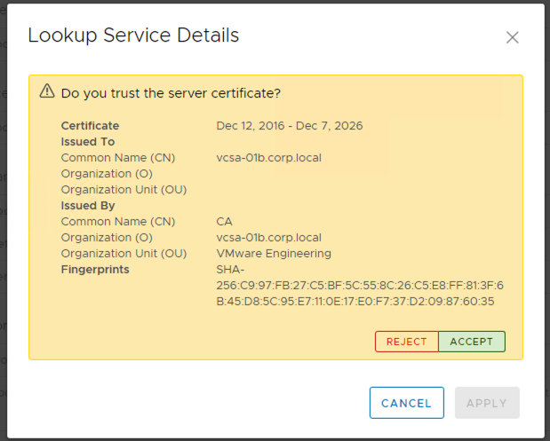
Task: Click the Issued To common name value
Action: [x=268, y=158]
